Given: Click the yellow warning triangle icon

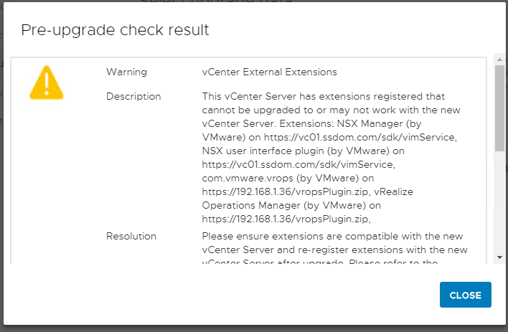Looking at the screenshot, I should pyautogui.click(x=47, y=82).
